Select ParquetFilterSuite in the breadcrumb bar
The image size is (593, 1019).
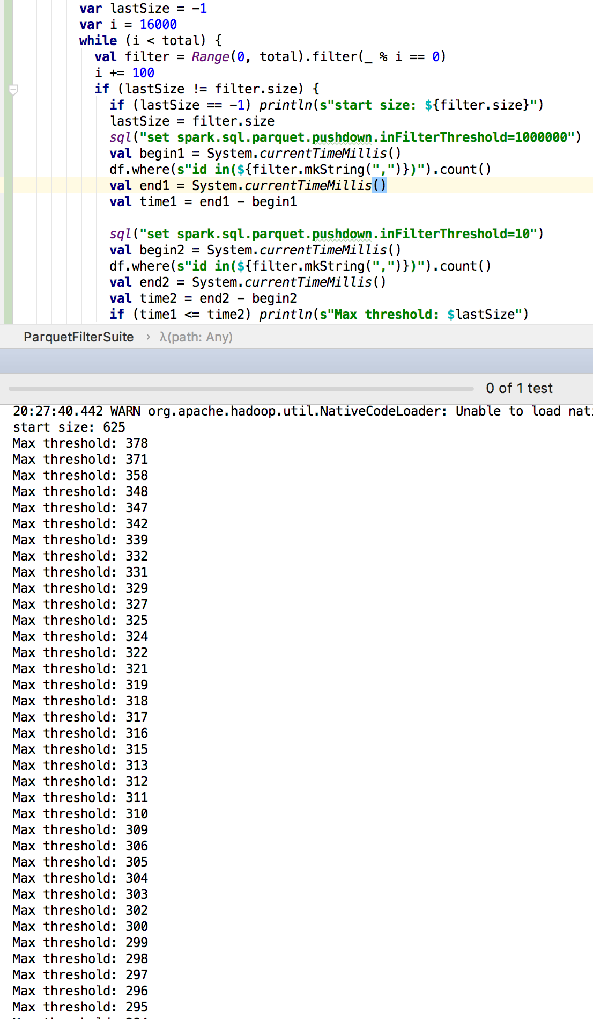79,337
